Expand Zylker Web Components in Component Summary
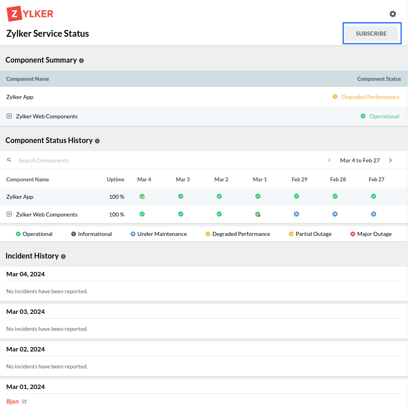 pyautogui.click(x=9, y=116)
